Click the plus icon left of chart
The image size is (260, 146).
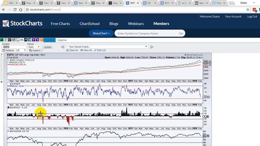point(2,82)
